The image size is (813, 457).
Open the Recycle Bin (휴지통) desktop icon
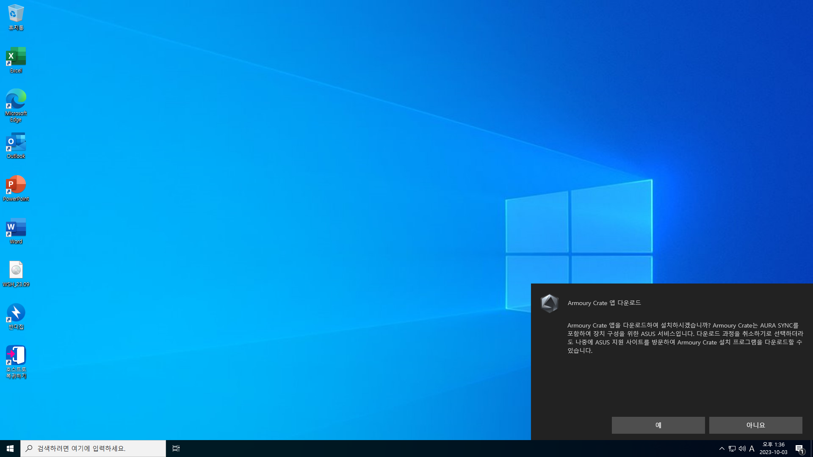(16, 17)
